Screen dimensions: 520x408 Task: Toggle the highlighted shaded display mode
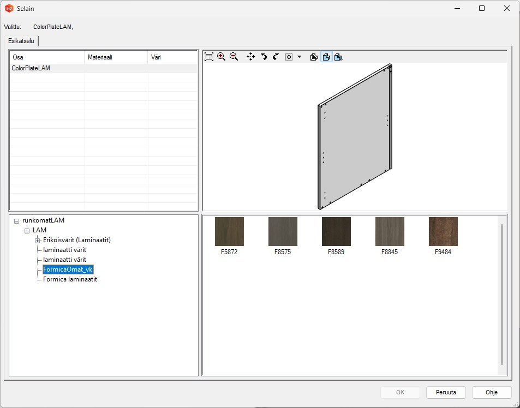[326, 57]
